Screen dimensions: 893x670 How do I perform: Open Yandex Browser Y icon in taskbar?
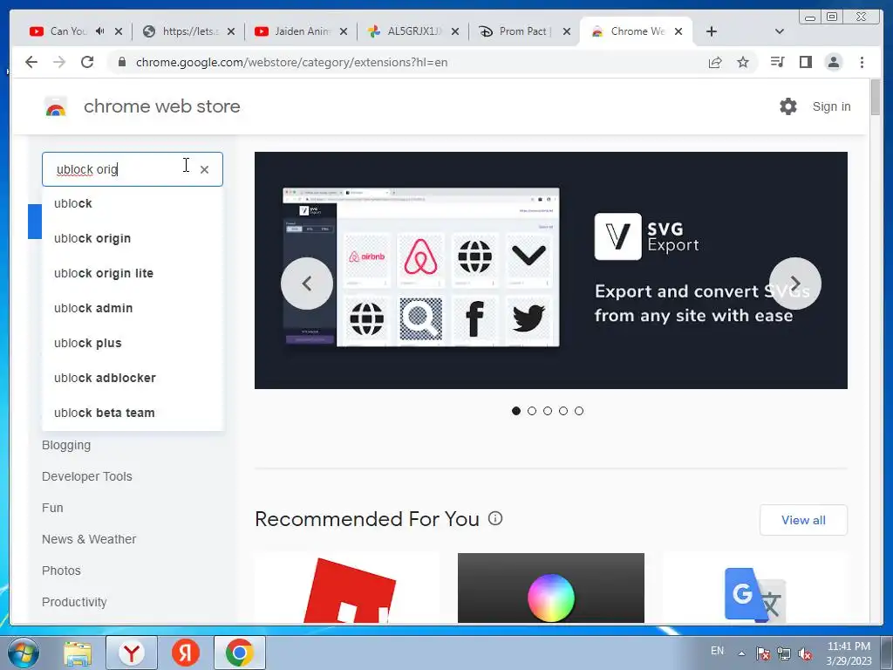point(132,653)
